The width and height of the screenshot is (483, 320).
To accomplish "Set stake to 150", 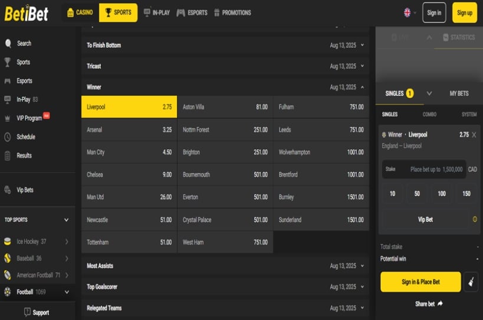I will (x=466, y=193).
